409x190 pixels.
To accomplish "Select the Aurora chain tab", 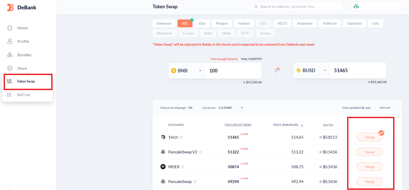I will tap(265, 33).
